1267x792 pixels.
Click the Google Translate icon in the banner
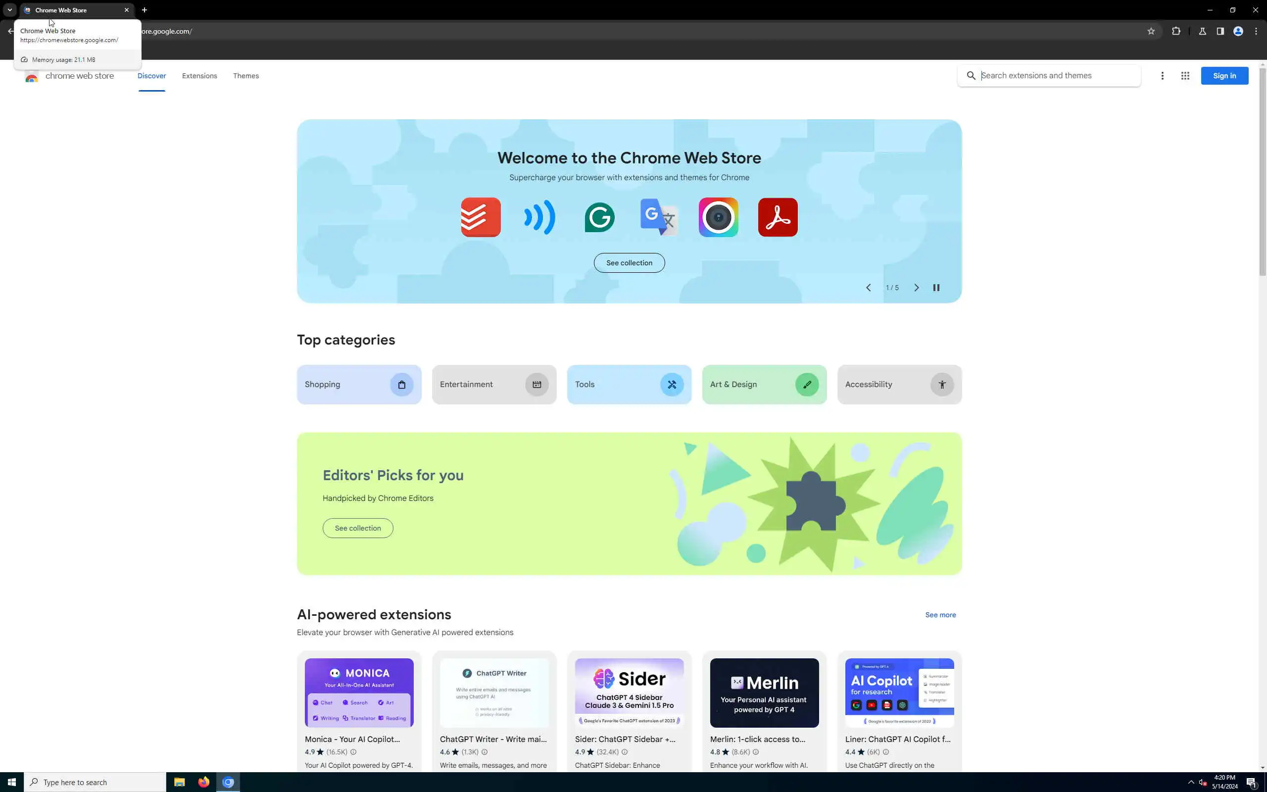(x=659, y=217)
